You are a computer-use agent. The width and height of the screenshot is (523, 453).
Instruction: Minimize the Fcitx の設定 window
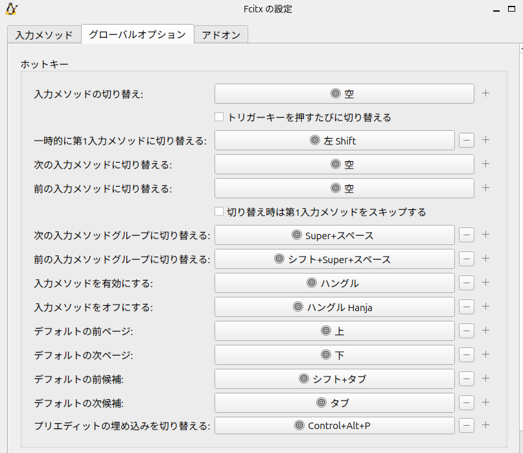[x=496, y=9]
